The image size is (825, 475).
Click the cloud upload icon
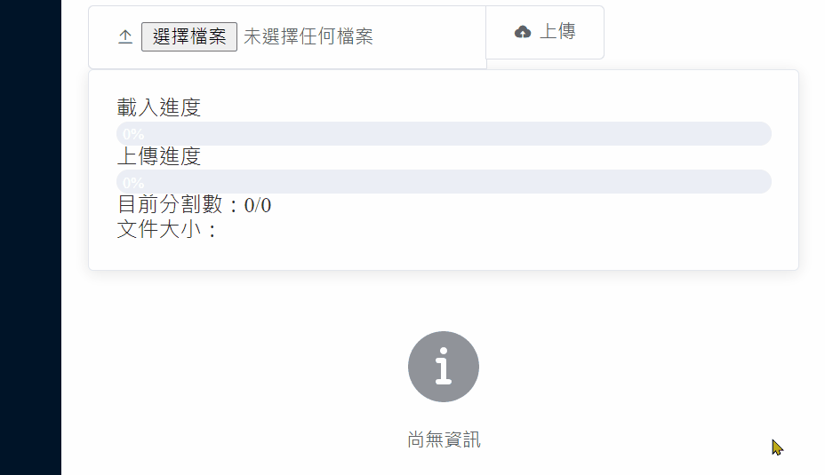(523, 32)
